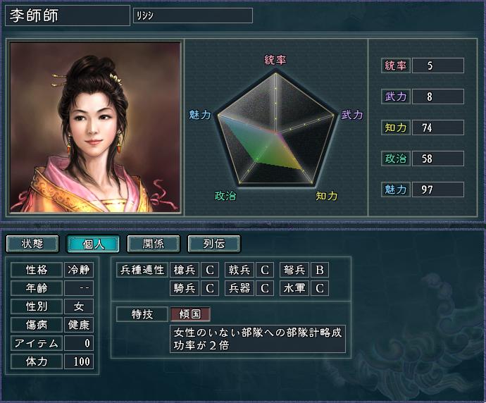Open the 列伝 biography tab
486x403 pixels.
214,244
